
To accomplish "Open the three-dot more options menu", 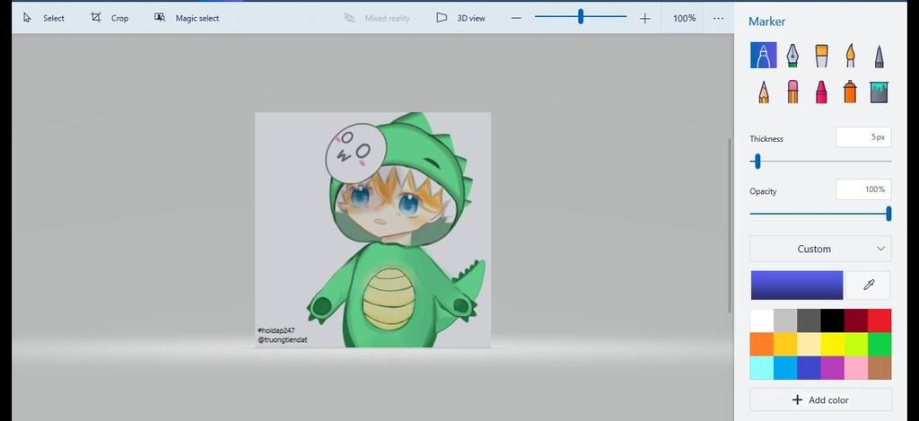I will (x=718, y=18).
